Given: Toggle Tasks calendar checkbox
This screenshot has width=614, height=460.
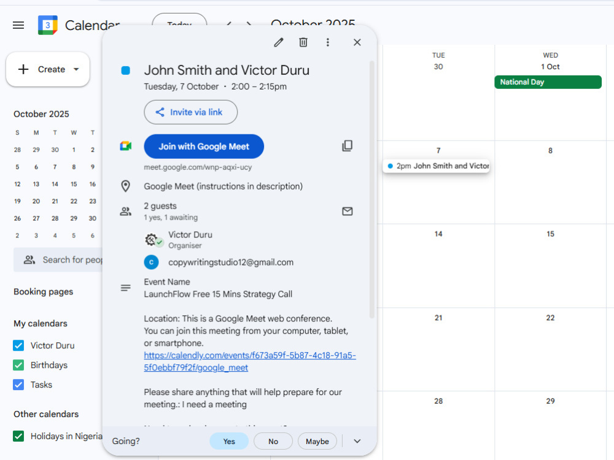Looking at the screenshot, I should (18, 385).
